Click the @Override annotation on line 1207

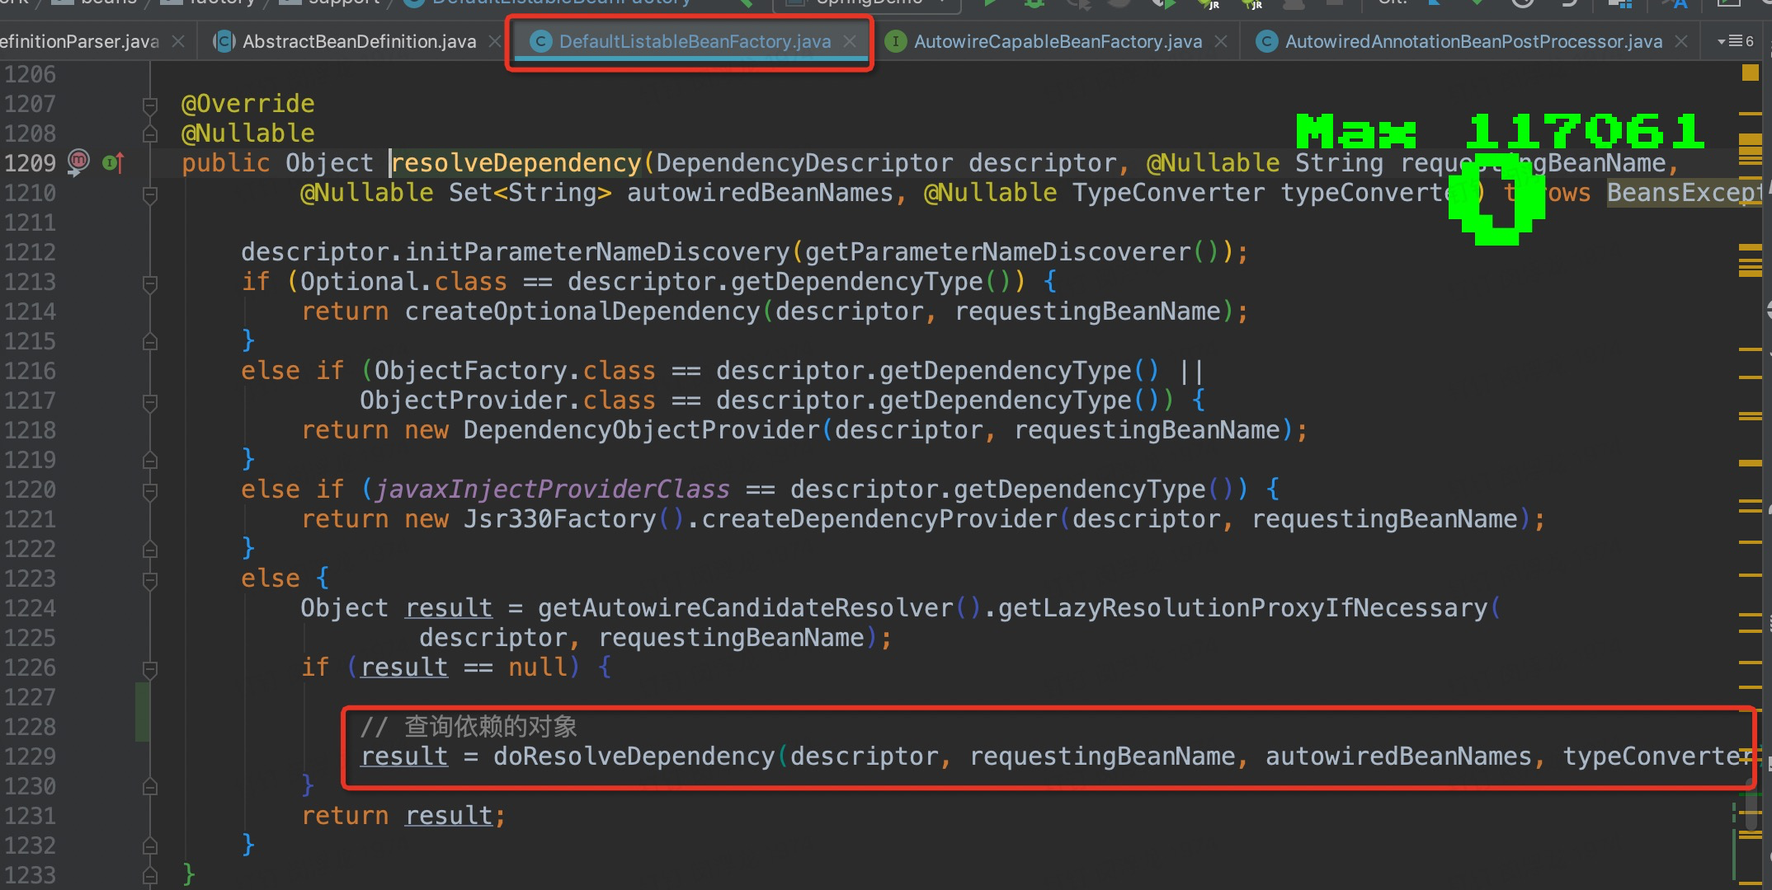(x=247, y=104)
